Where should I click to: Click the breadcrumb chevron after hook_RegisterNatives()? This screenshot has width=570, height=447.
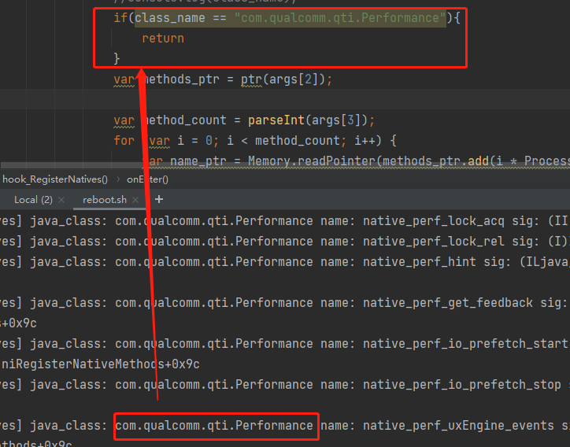(118, 179)
